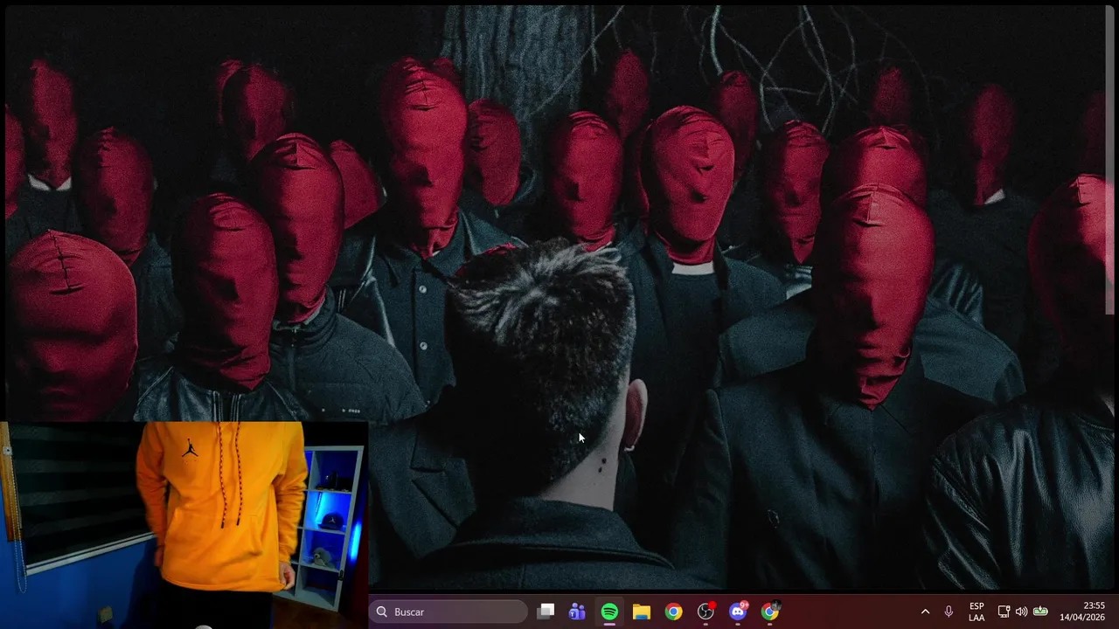Open Task View from the taskbar
Screen dimensions: 1119x629
(x=546, y=612)
